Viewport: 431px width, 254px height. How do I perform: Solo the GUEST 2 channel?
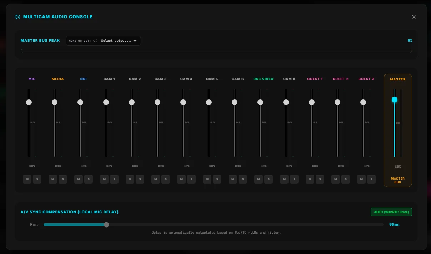[x=346, y=179]
